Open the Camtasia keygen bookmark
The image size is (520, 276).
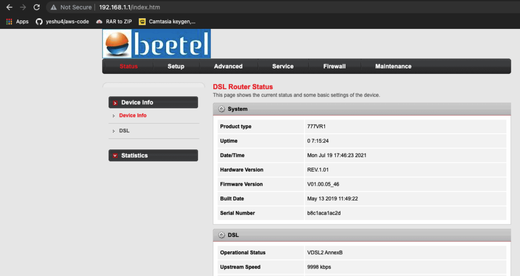tap(167, 22)
